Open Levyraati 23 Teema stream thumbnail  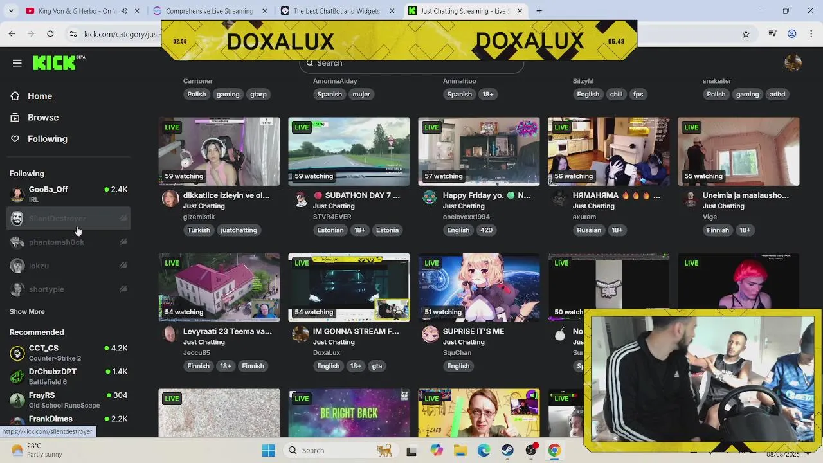pos(219,287)
